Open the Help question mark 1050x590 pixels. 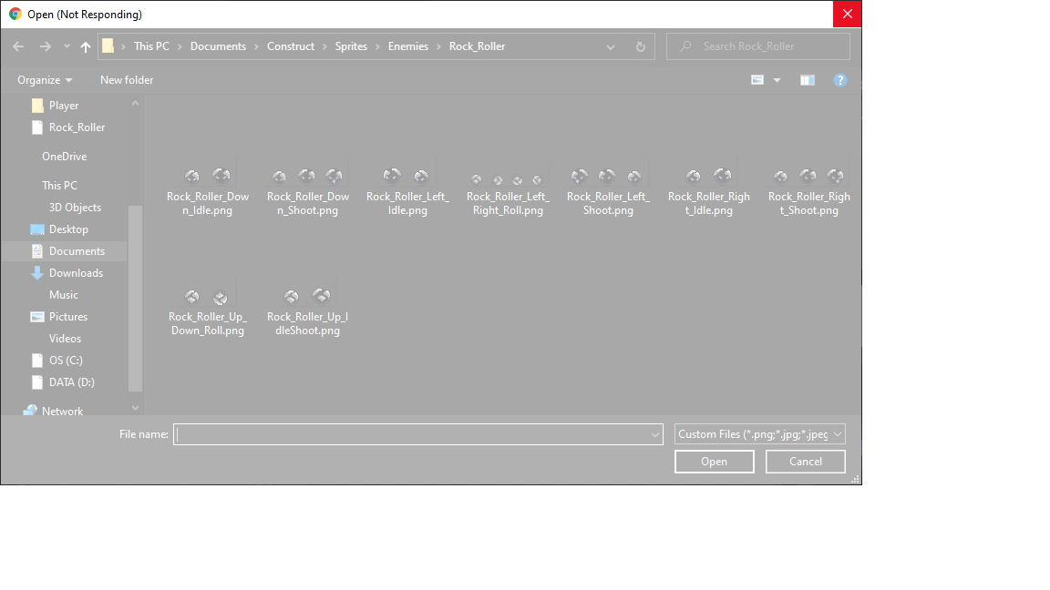(x=839, y=80)
